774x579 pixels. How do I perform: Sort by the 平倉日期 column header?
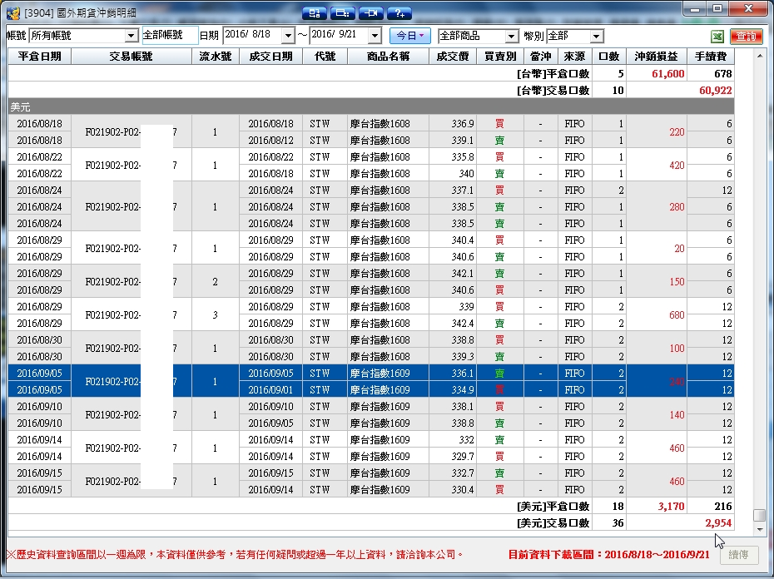pos(39,57)
